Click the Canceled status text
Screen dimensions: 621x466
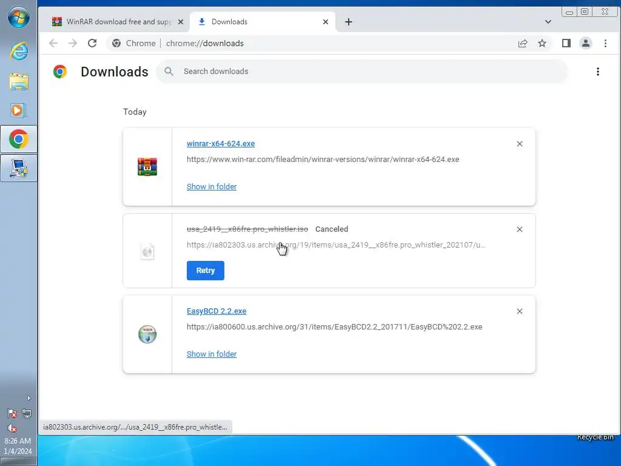pos(332,229)
